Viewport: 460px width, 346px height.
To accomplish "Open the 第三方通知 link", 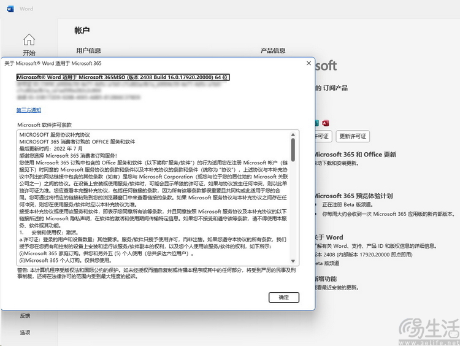I will (x=29, y=110).
